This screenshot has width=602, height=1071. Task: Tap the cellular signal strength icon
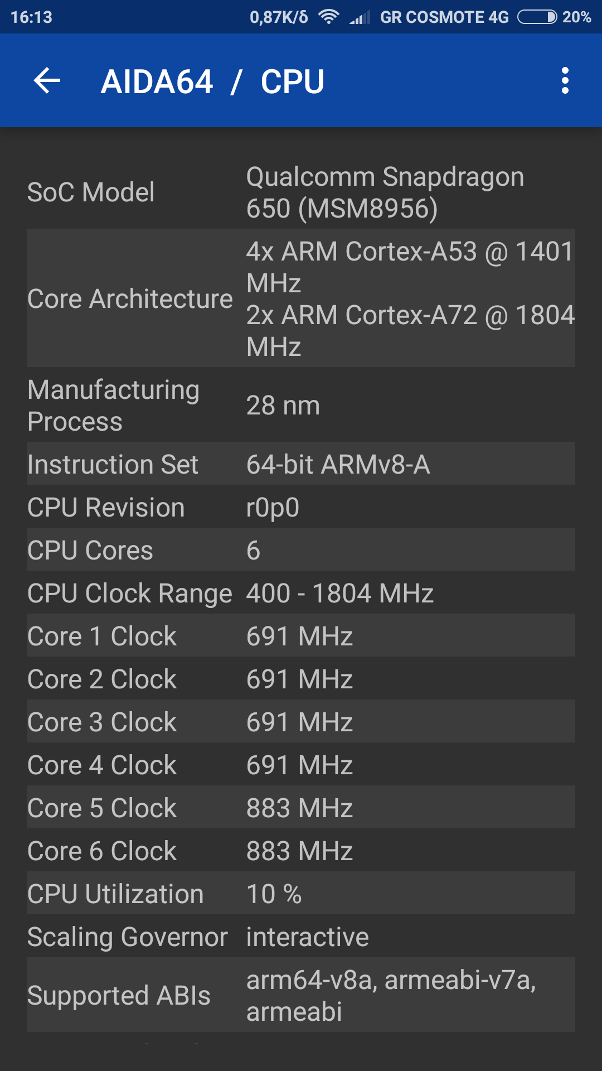coord(360,18)
